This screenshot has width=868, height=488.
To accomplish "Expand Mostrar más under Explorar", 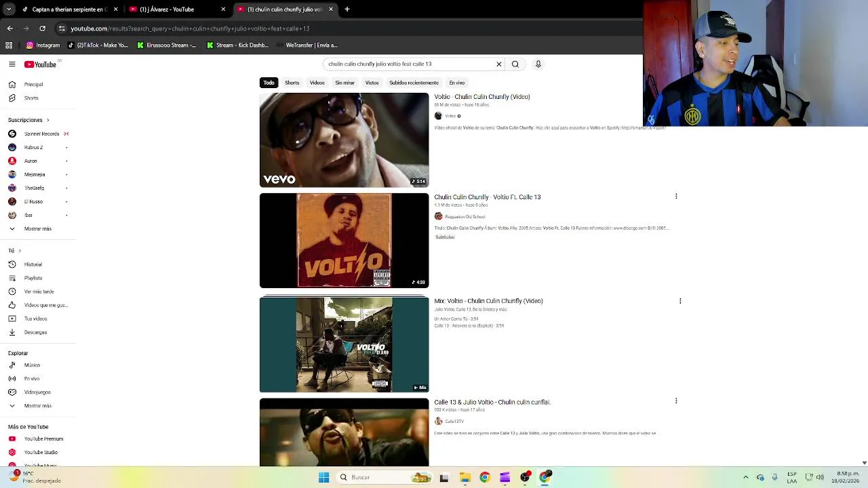I will [x=38, y=406].
